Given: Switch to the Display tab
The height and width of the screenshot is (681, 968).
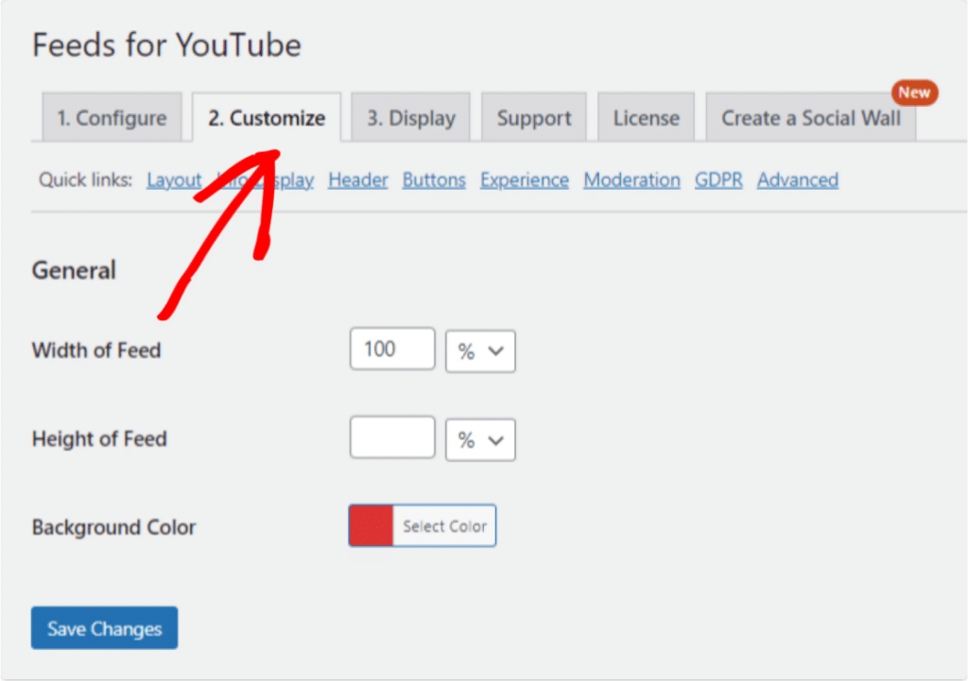Looking at the screenshot, I should pyautogui.click(x=410, y=117).
